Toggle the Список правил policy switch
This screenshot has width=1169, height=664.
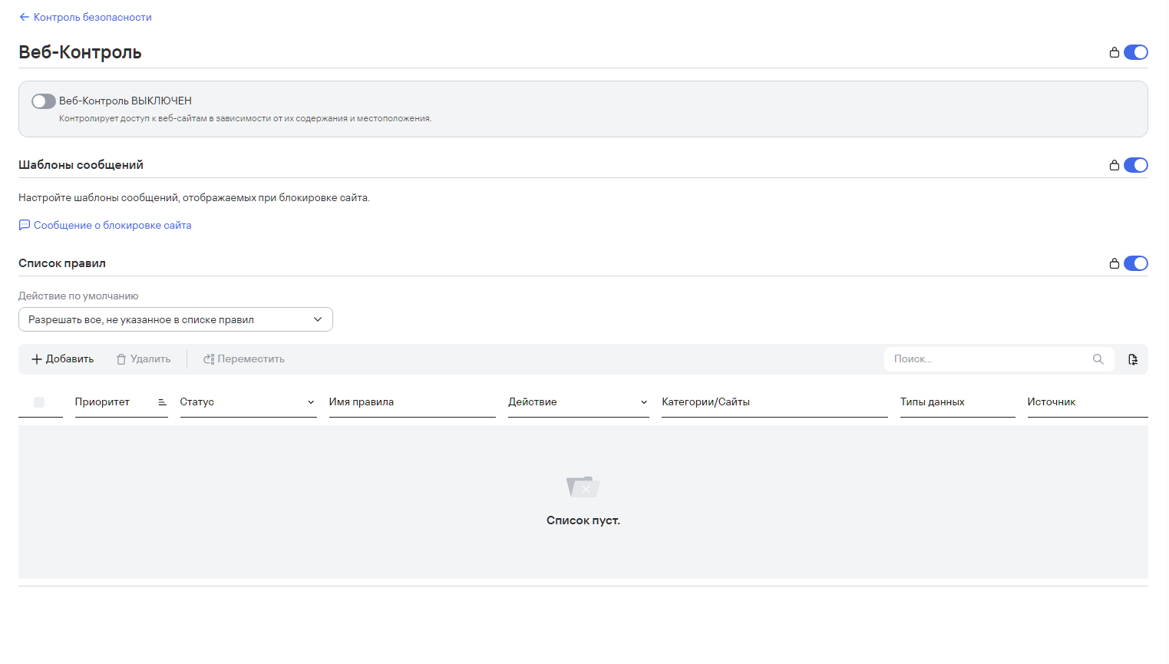(1136, 263)
